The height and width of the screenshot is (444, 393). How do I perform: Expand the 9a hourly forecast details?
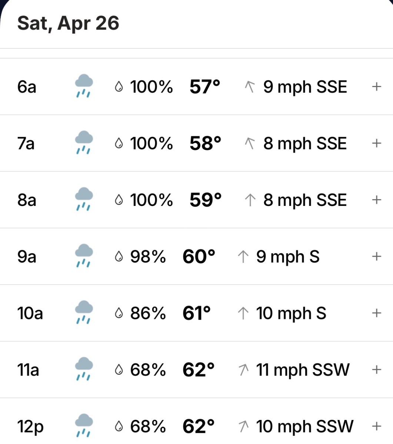tap(376, 256)
